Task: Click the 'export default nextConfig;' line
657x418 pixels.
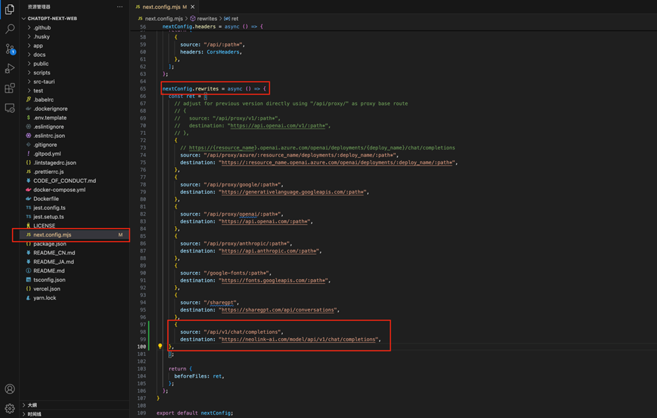Action: click(195, 413)
